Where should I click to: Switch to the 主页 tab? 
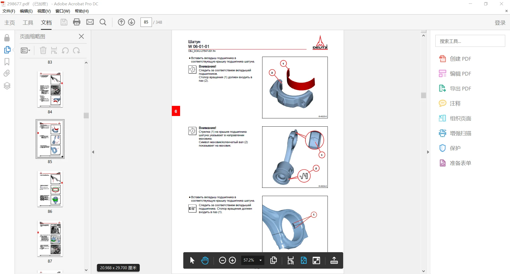[x=10, y=23]
